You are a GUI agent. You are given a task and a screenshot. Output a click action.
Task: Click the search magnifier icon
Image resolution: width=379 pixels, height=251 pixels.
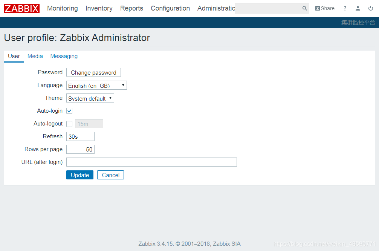(304, 8)
